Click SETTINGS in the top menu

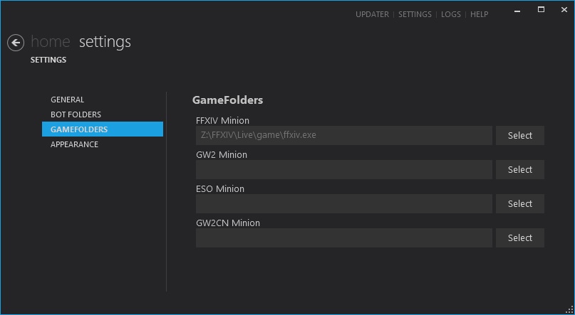415,14
